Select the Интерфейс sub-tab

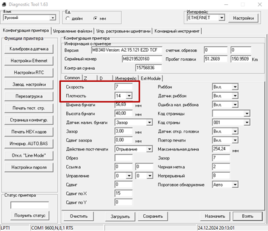[x=126, y=78]
